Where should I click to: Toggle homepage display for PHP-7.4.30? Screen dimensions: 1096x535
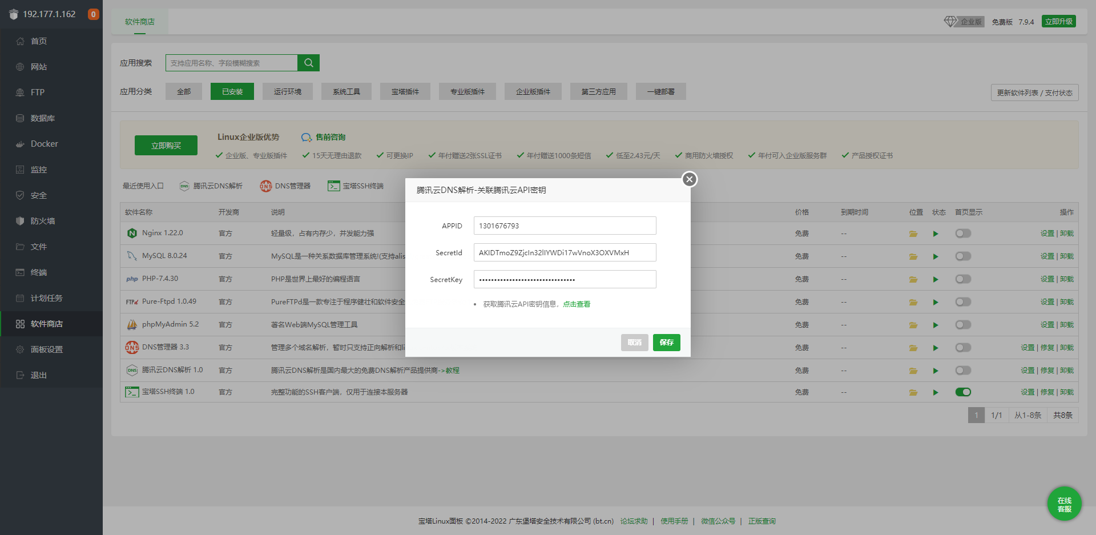click(x=963, y=279)
